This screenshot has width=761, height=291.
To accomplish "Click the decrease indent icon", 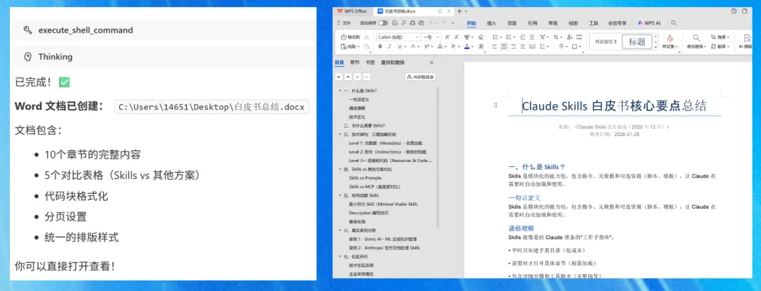I will [x=523, y=37].
